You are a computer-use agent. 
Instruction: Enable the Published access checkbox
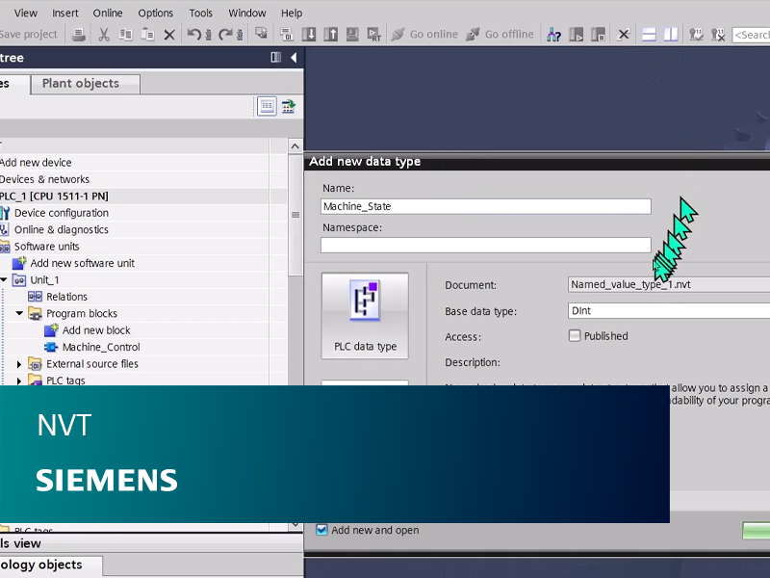click(x=574, y=335)
